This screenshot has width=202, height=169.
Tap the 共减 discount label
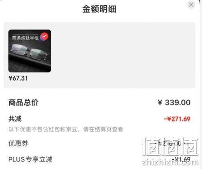tap(15, 119)
